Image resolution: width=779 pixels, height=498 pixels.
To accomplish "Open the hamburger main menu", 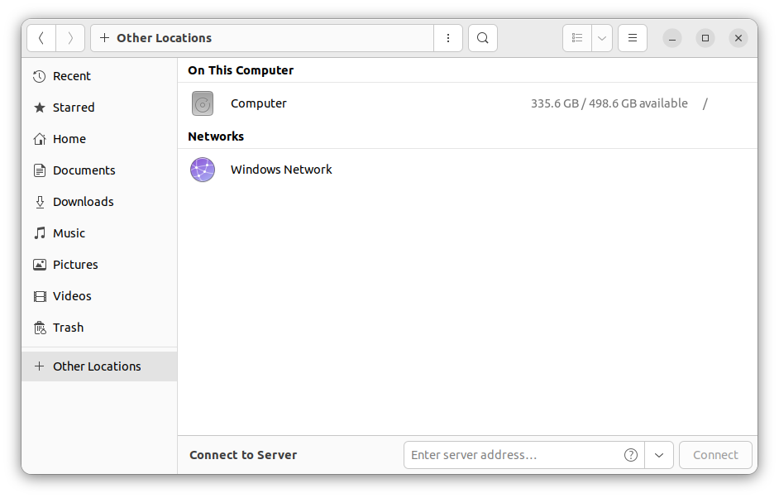I will (633, 38).
